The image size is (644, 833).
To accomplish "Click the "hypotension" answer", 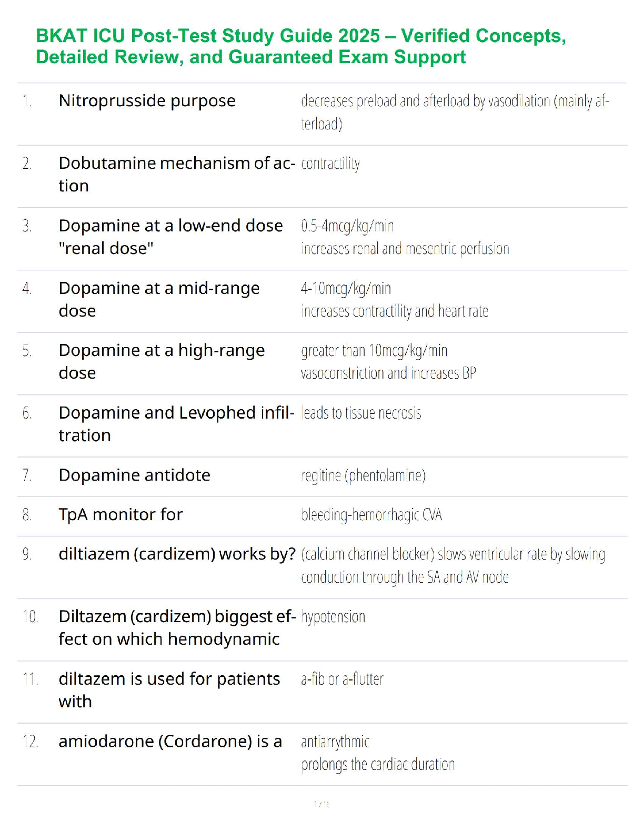I will pyautogui.click(x=333, y=617).
